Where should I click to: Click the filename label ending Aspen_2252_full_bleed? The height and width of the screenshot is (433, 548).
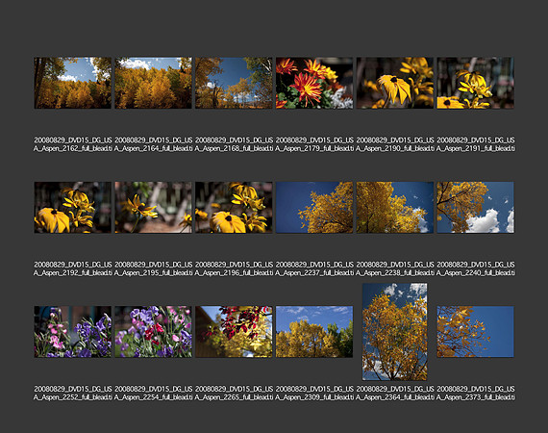click(73, 393)
